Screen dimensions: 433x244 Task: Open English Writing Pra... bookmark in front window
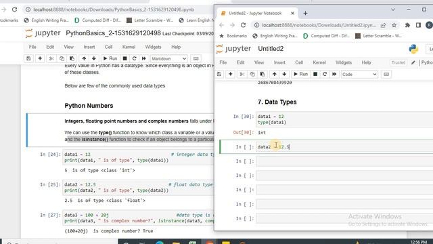[275, 36]
